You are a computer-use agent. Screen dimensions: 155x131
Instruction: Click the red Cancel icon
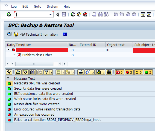(85, 15)
